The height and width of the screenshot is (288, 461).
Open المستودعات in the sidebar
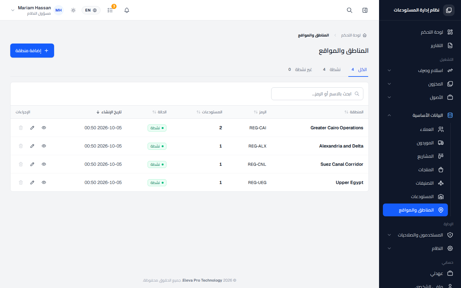[415, 196]
